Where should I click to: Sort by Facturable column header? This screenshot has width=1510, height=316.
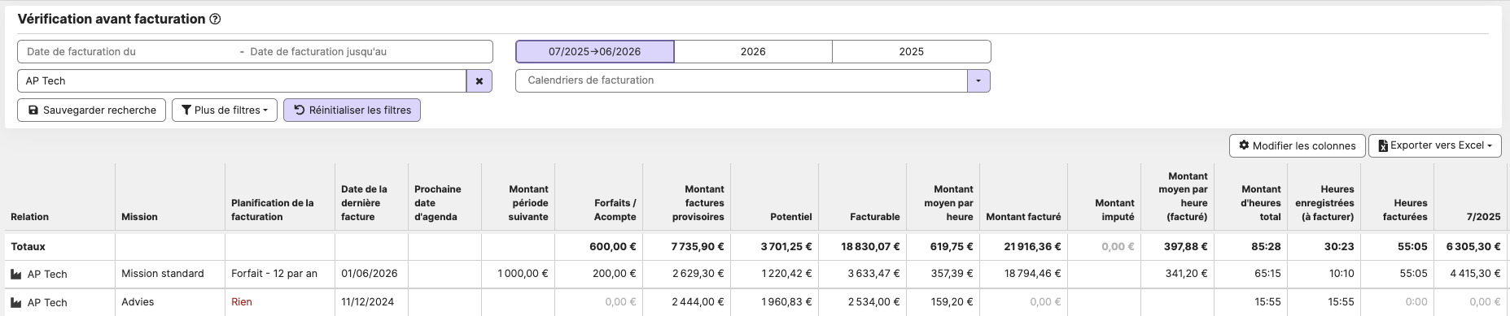point(875,217)
